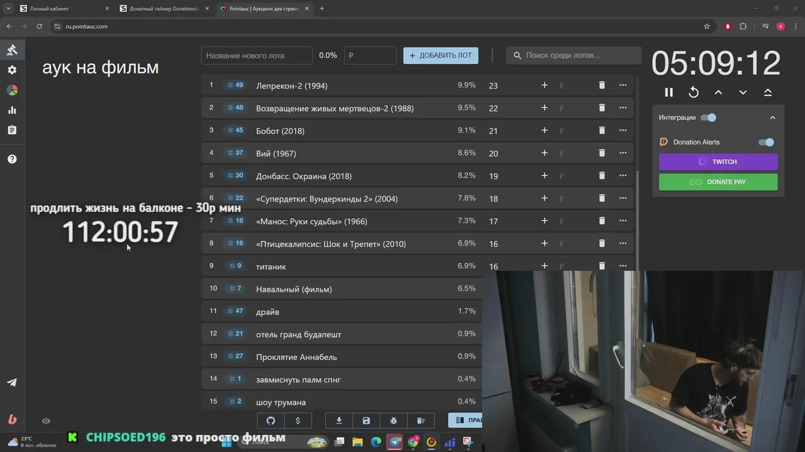This screenshot has width=805, height=452.
Task: Open more options for Бобот (2018)
Action: point(623,130)
